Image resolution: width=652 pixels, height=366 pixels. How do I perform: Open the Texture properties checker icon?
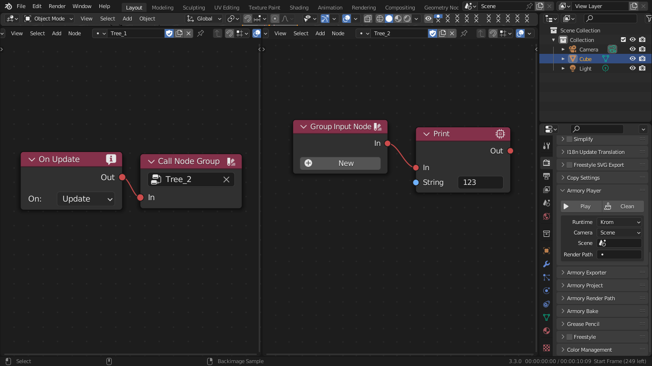[547, 348]
